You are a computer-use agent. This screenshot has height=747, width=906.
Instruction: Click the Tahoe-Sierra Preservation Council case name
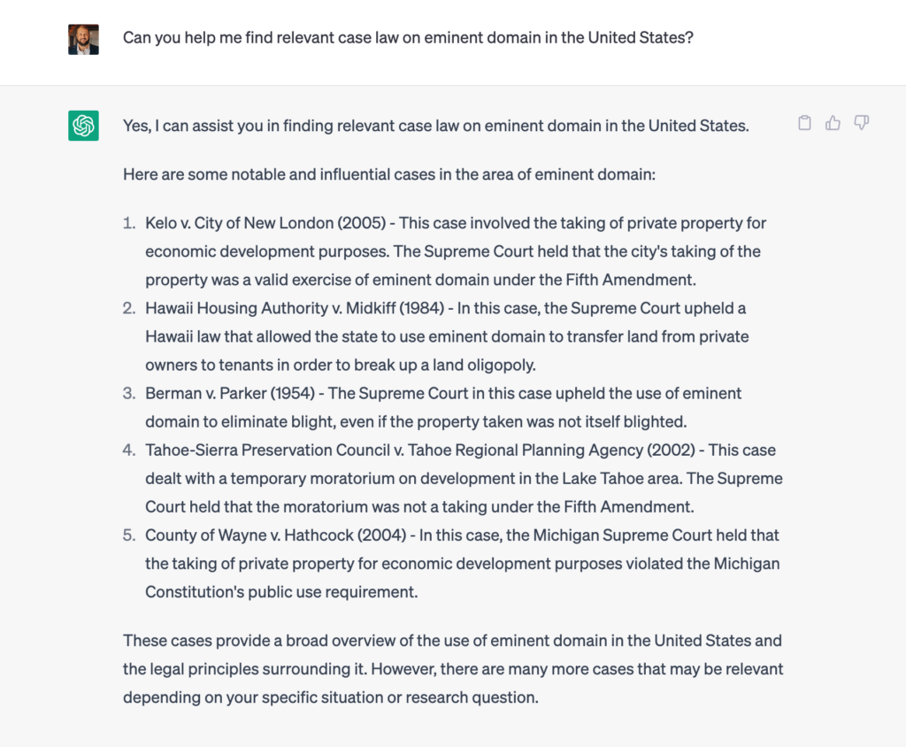[x=267, y=450]
